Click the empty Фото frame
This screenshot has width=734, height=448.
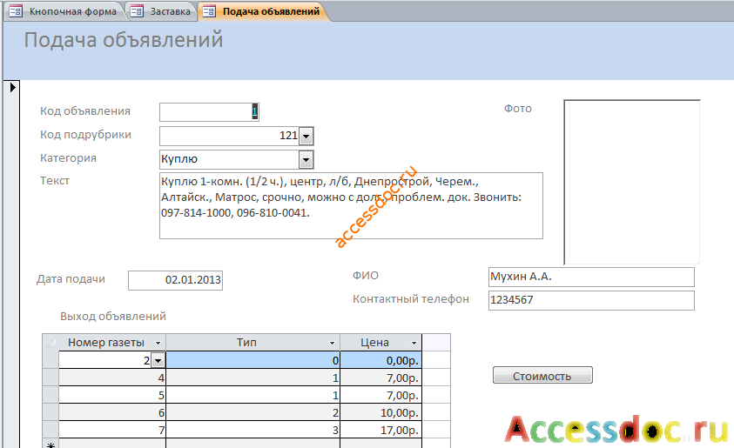point(632,182)
